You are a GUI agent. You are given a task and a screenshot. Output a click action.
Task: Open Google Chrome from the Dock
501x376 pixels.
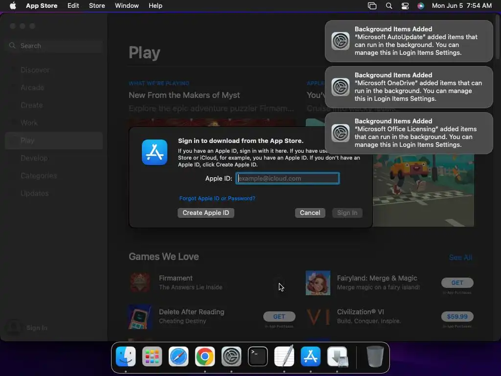click(205, 356)
